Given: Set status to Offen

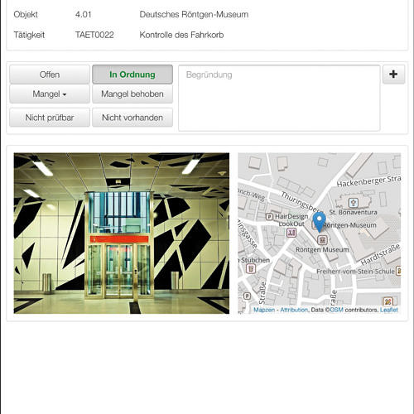Looking at the screenshot, I should (50, 75).
